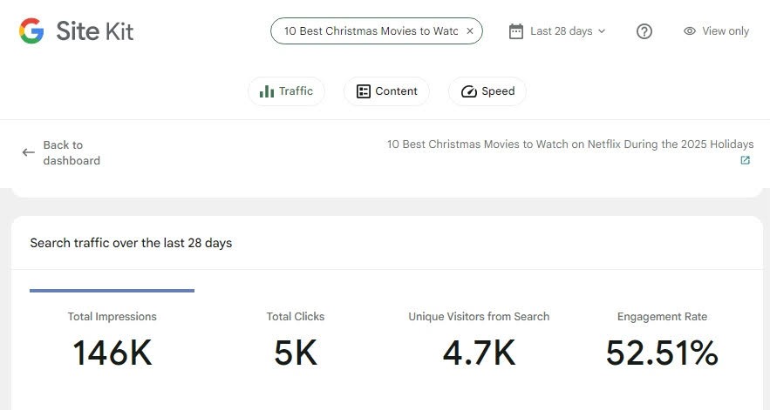Click the View only eye icon
Viewport: 770px width, 410px height.
pyautogui.click(x=690, y=31)
